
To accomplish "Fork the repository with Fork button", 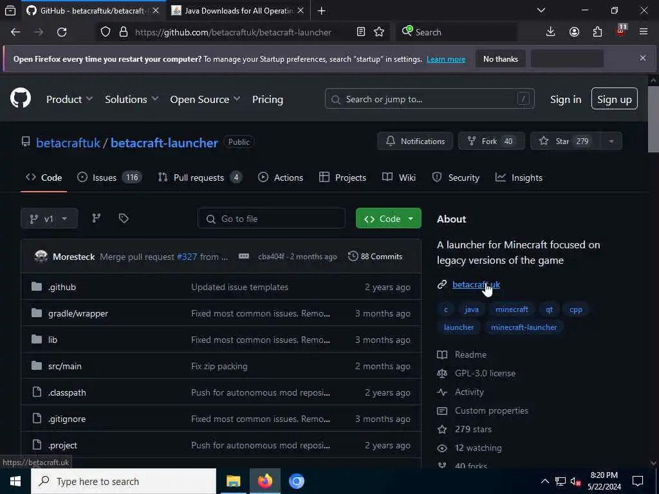I will pos(491,141).
